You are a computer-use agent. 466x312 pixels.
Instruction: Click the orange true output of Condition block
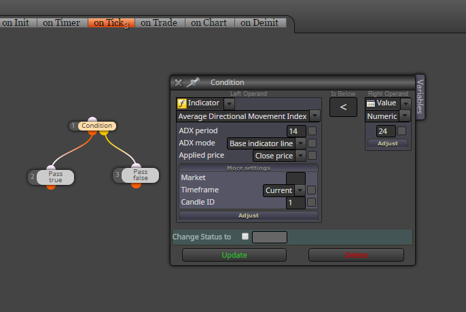pyautogui.click(x=92, y=133)
